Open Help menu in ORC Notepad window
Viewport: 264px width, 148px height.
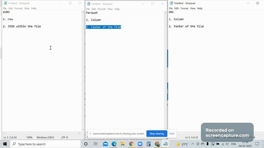(x=200, y=8)
